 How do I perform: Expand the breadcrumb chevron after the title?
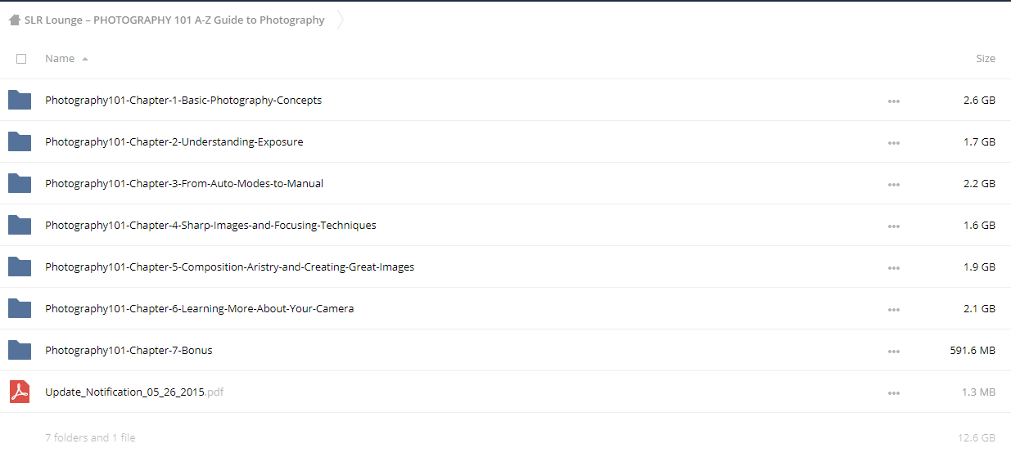point(341,20)
